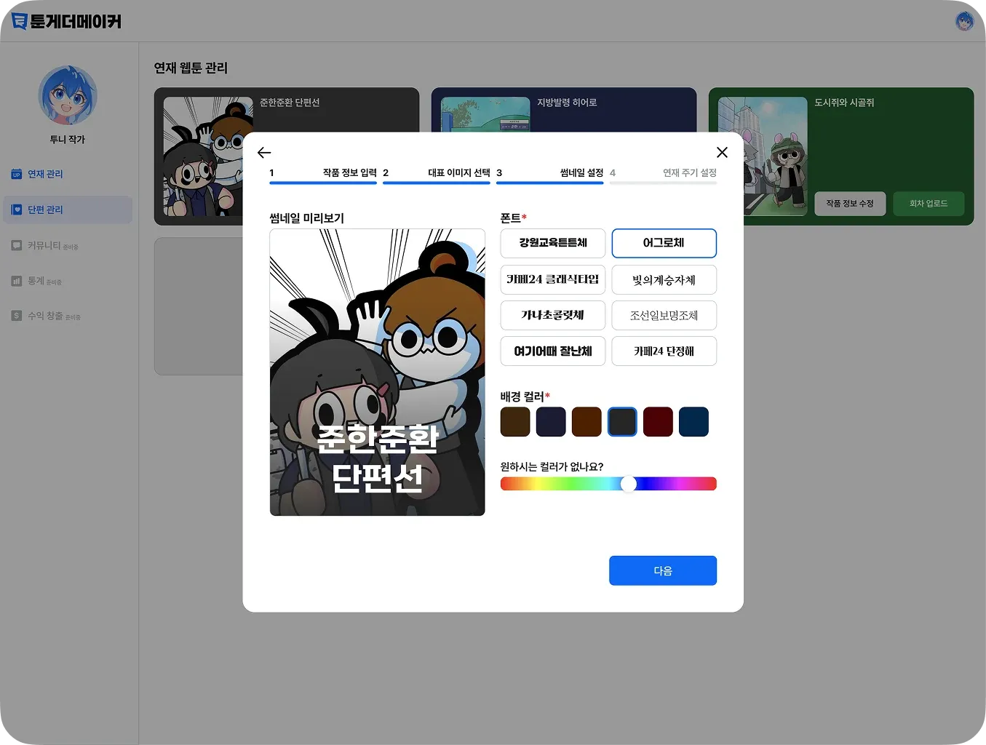Click the back arrow in the dialog

(x=264, y=153)
